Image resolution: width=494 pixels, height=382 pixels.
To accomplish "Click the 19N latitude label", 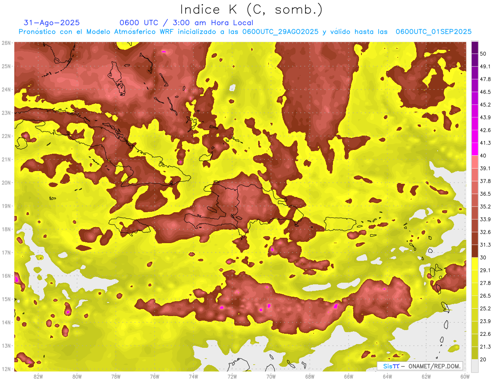I will (6, 206).
